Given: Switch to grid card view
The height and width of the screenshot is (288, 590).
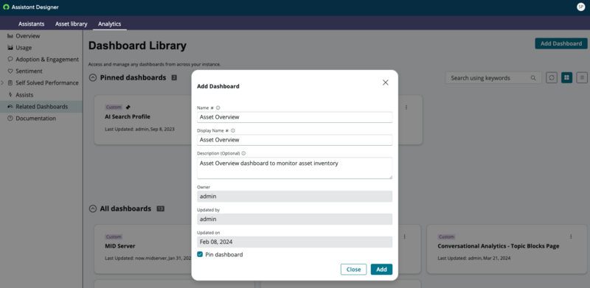Looking at the screenshot, I should [566, 78].
